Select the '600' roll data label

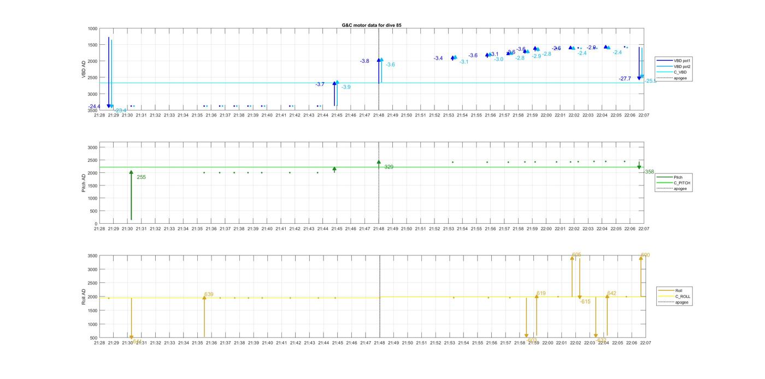(645, 255)
